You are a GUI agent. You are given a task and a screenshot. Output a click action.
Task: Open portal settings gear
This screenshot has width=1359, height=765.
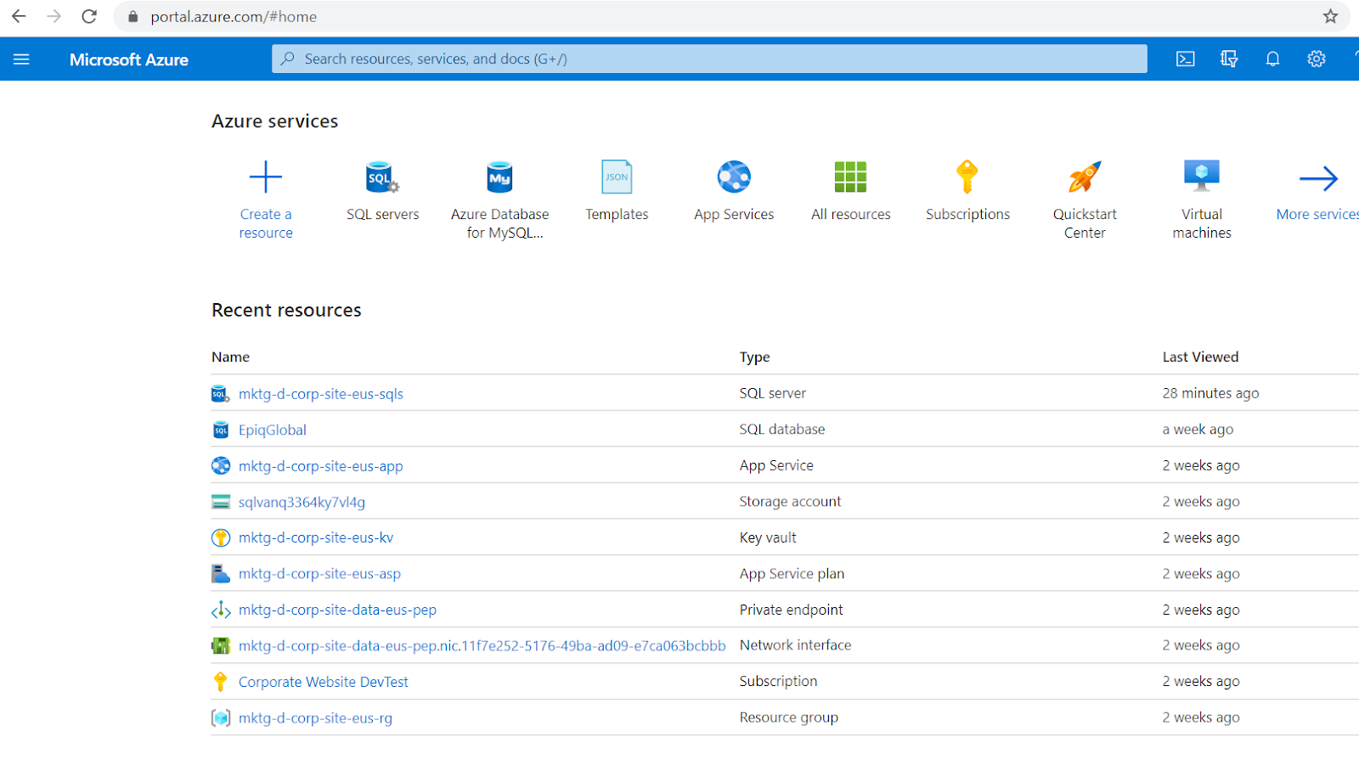tap(1315, 59)
